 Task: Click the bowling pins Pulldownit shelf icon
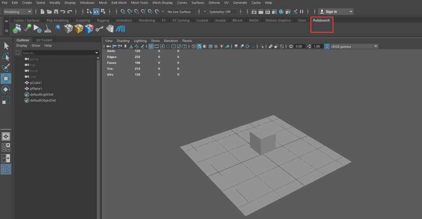[17, 29]
